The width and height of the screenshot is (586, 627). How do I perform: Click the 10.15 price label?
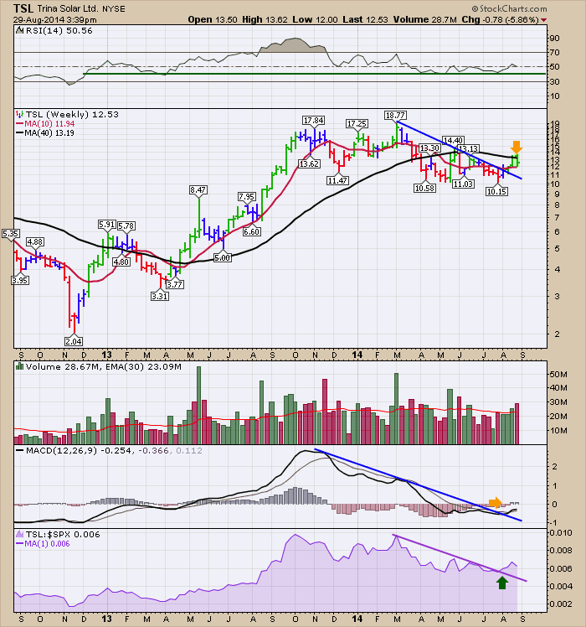[x=497, y=192]
